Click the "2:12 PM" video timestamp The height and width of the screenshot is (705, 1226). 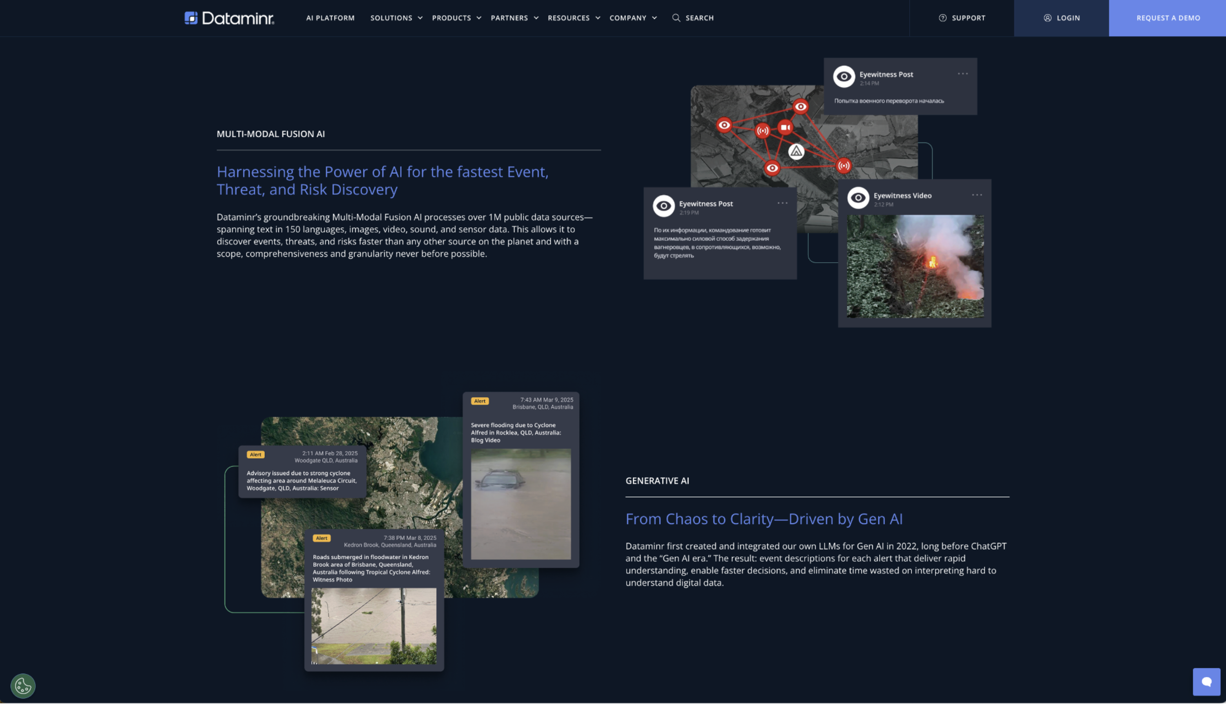pos(883,205)
